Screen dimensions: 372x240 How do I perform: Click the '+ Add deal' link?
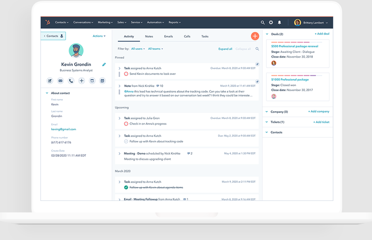coord(322,34)
